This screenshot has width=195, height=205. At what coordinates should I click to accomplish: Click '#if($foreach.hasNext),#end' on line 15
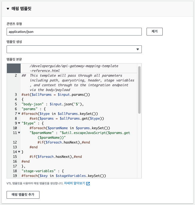tap(56, 157)
